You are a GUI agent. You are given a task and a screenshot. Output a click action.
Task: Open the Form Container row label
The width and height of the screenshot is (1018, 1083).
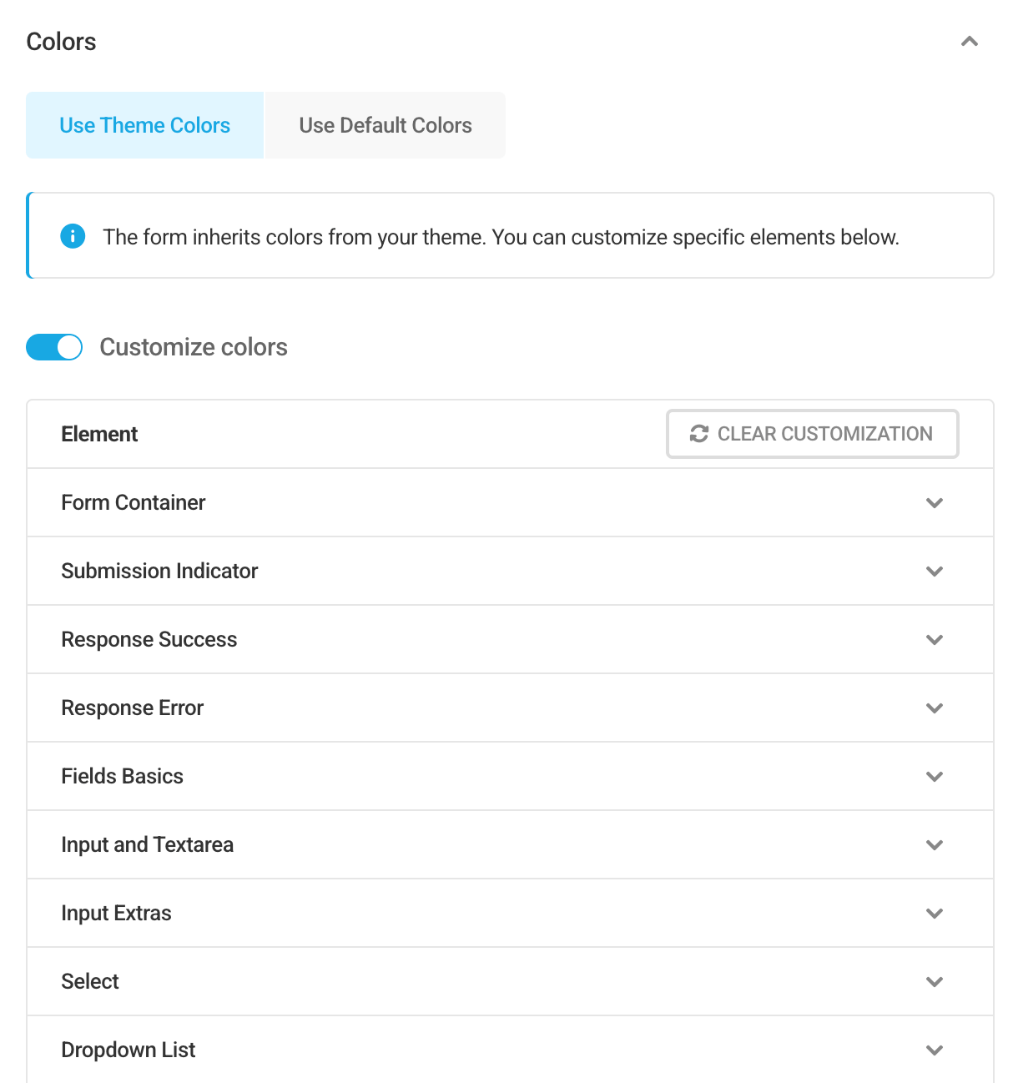pos(134,502)
